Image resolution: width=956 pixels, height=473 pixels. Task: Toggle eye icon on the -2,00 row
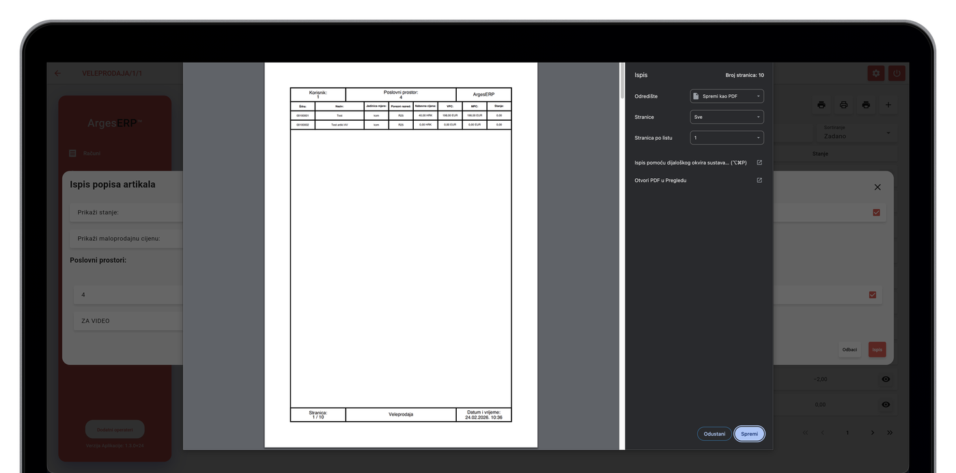886,379
